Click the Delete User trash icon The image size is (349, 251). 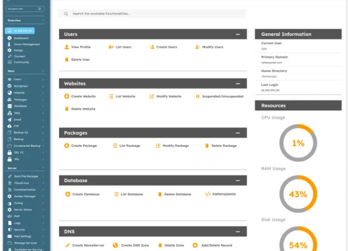click(67, 60)
